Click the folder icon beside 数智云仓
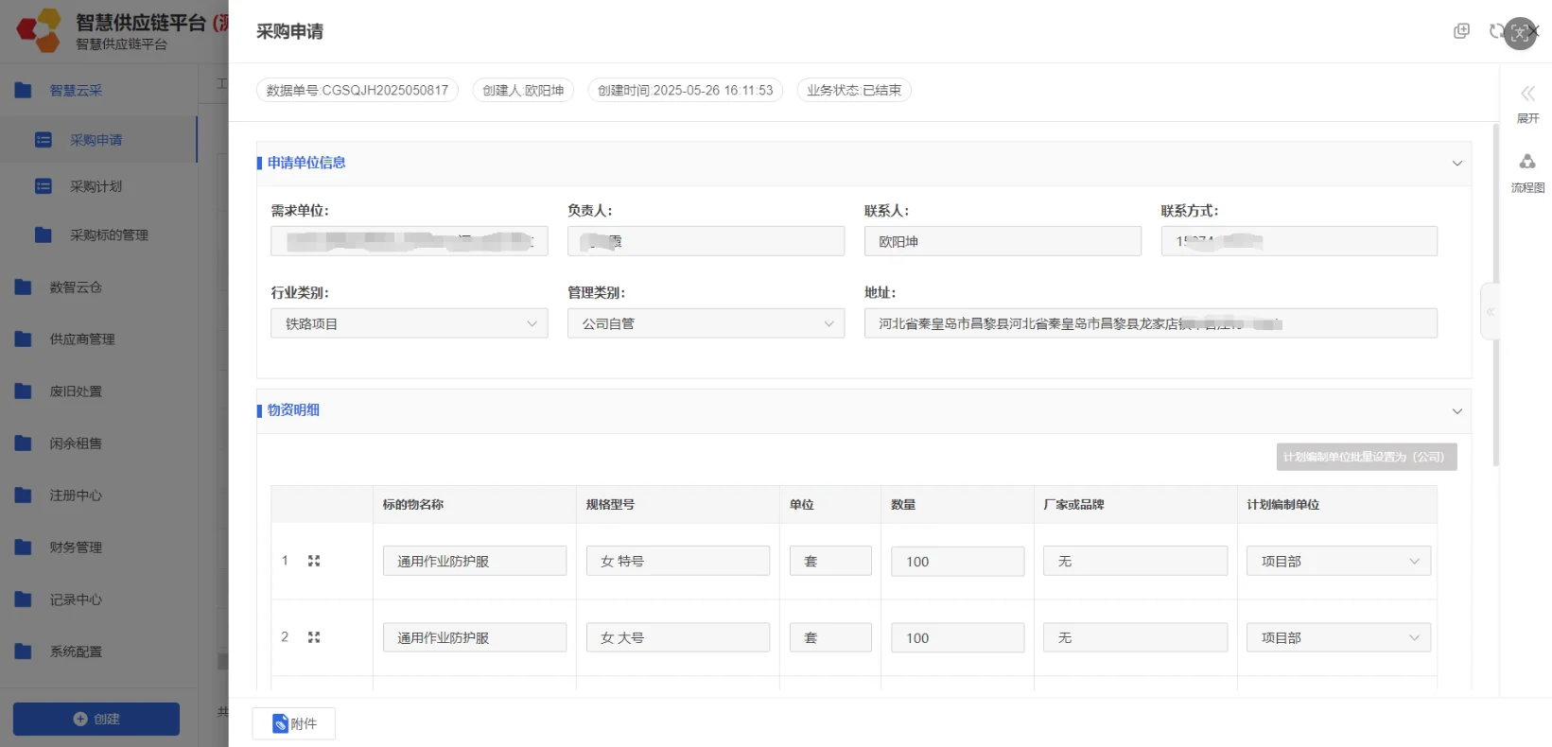 24,287
